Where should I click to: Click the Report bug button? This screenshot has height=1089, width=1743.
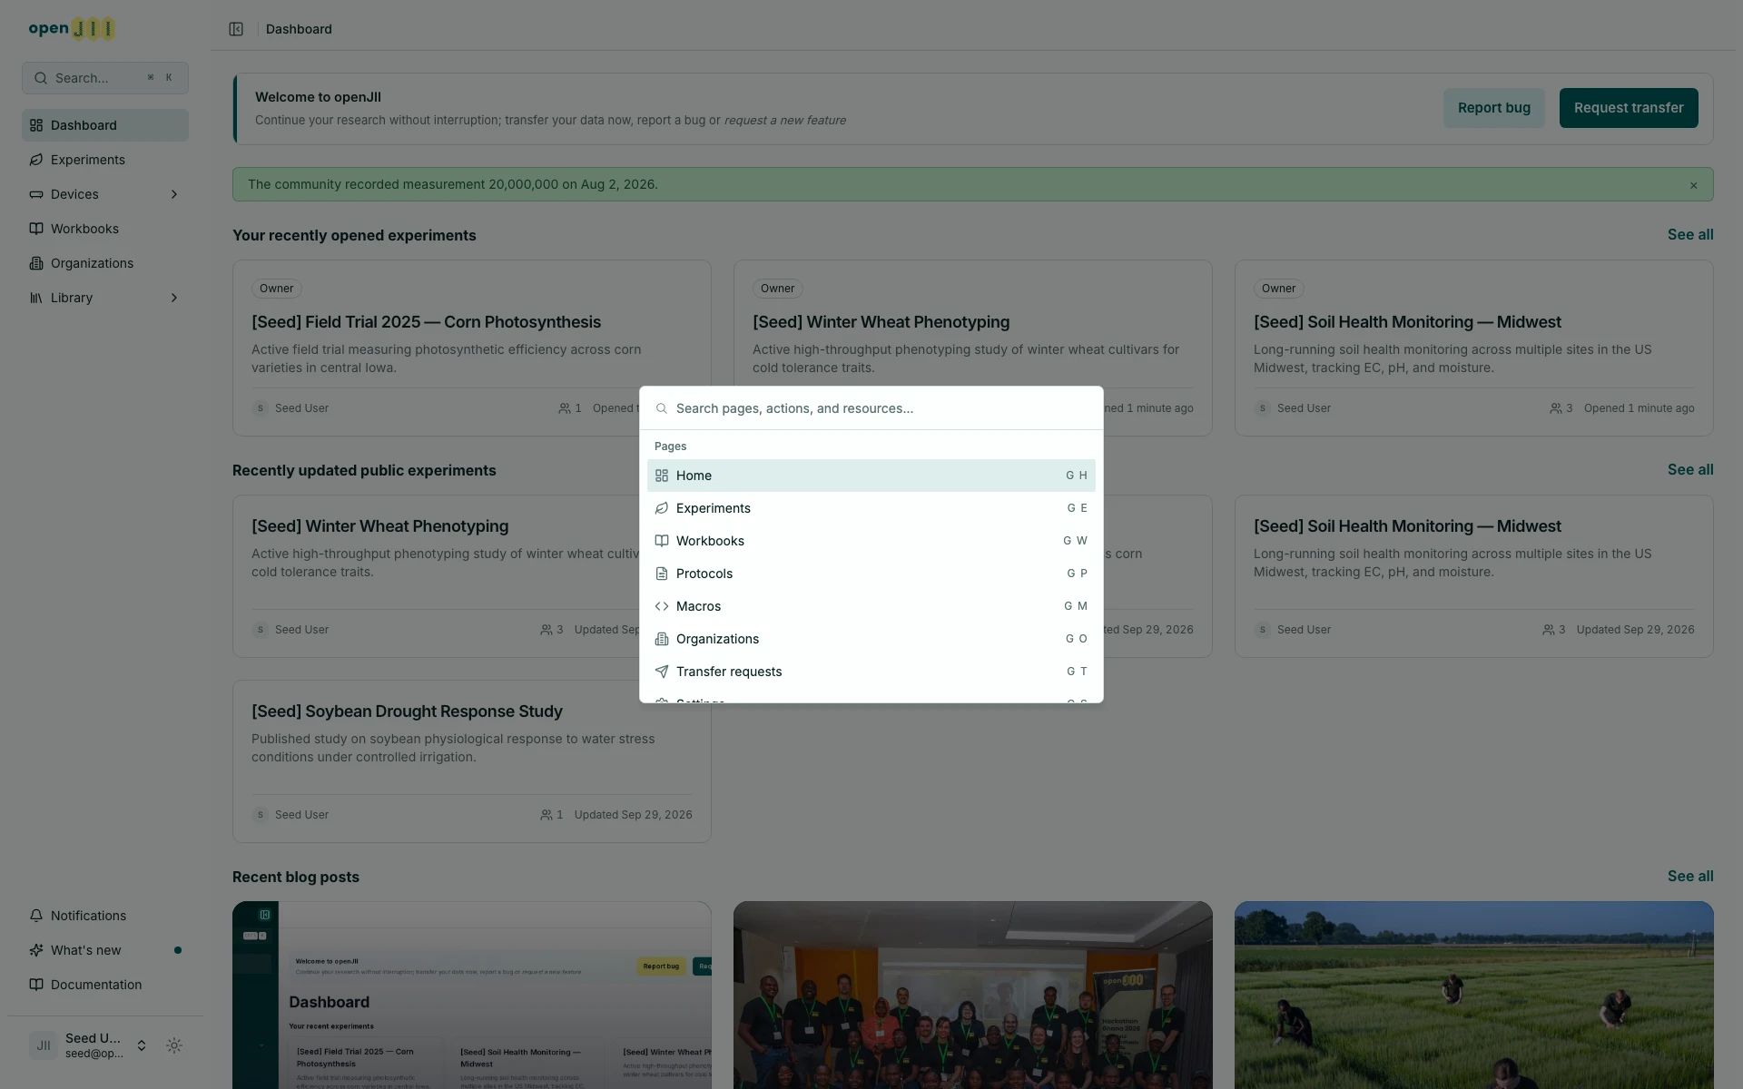click(1494, 108)
